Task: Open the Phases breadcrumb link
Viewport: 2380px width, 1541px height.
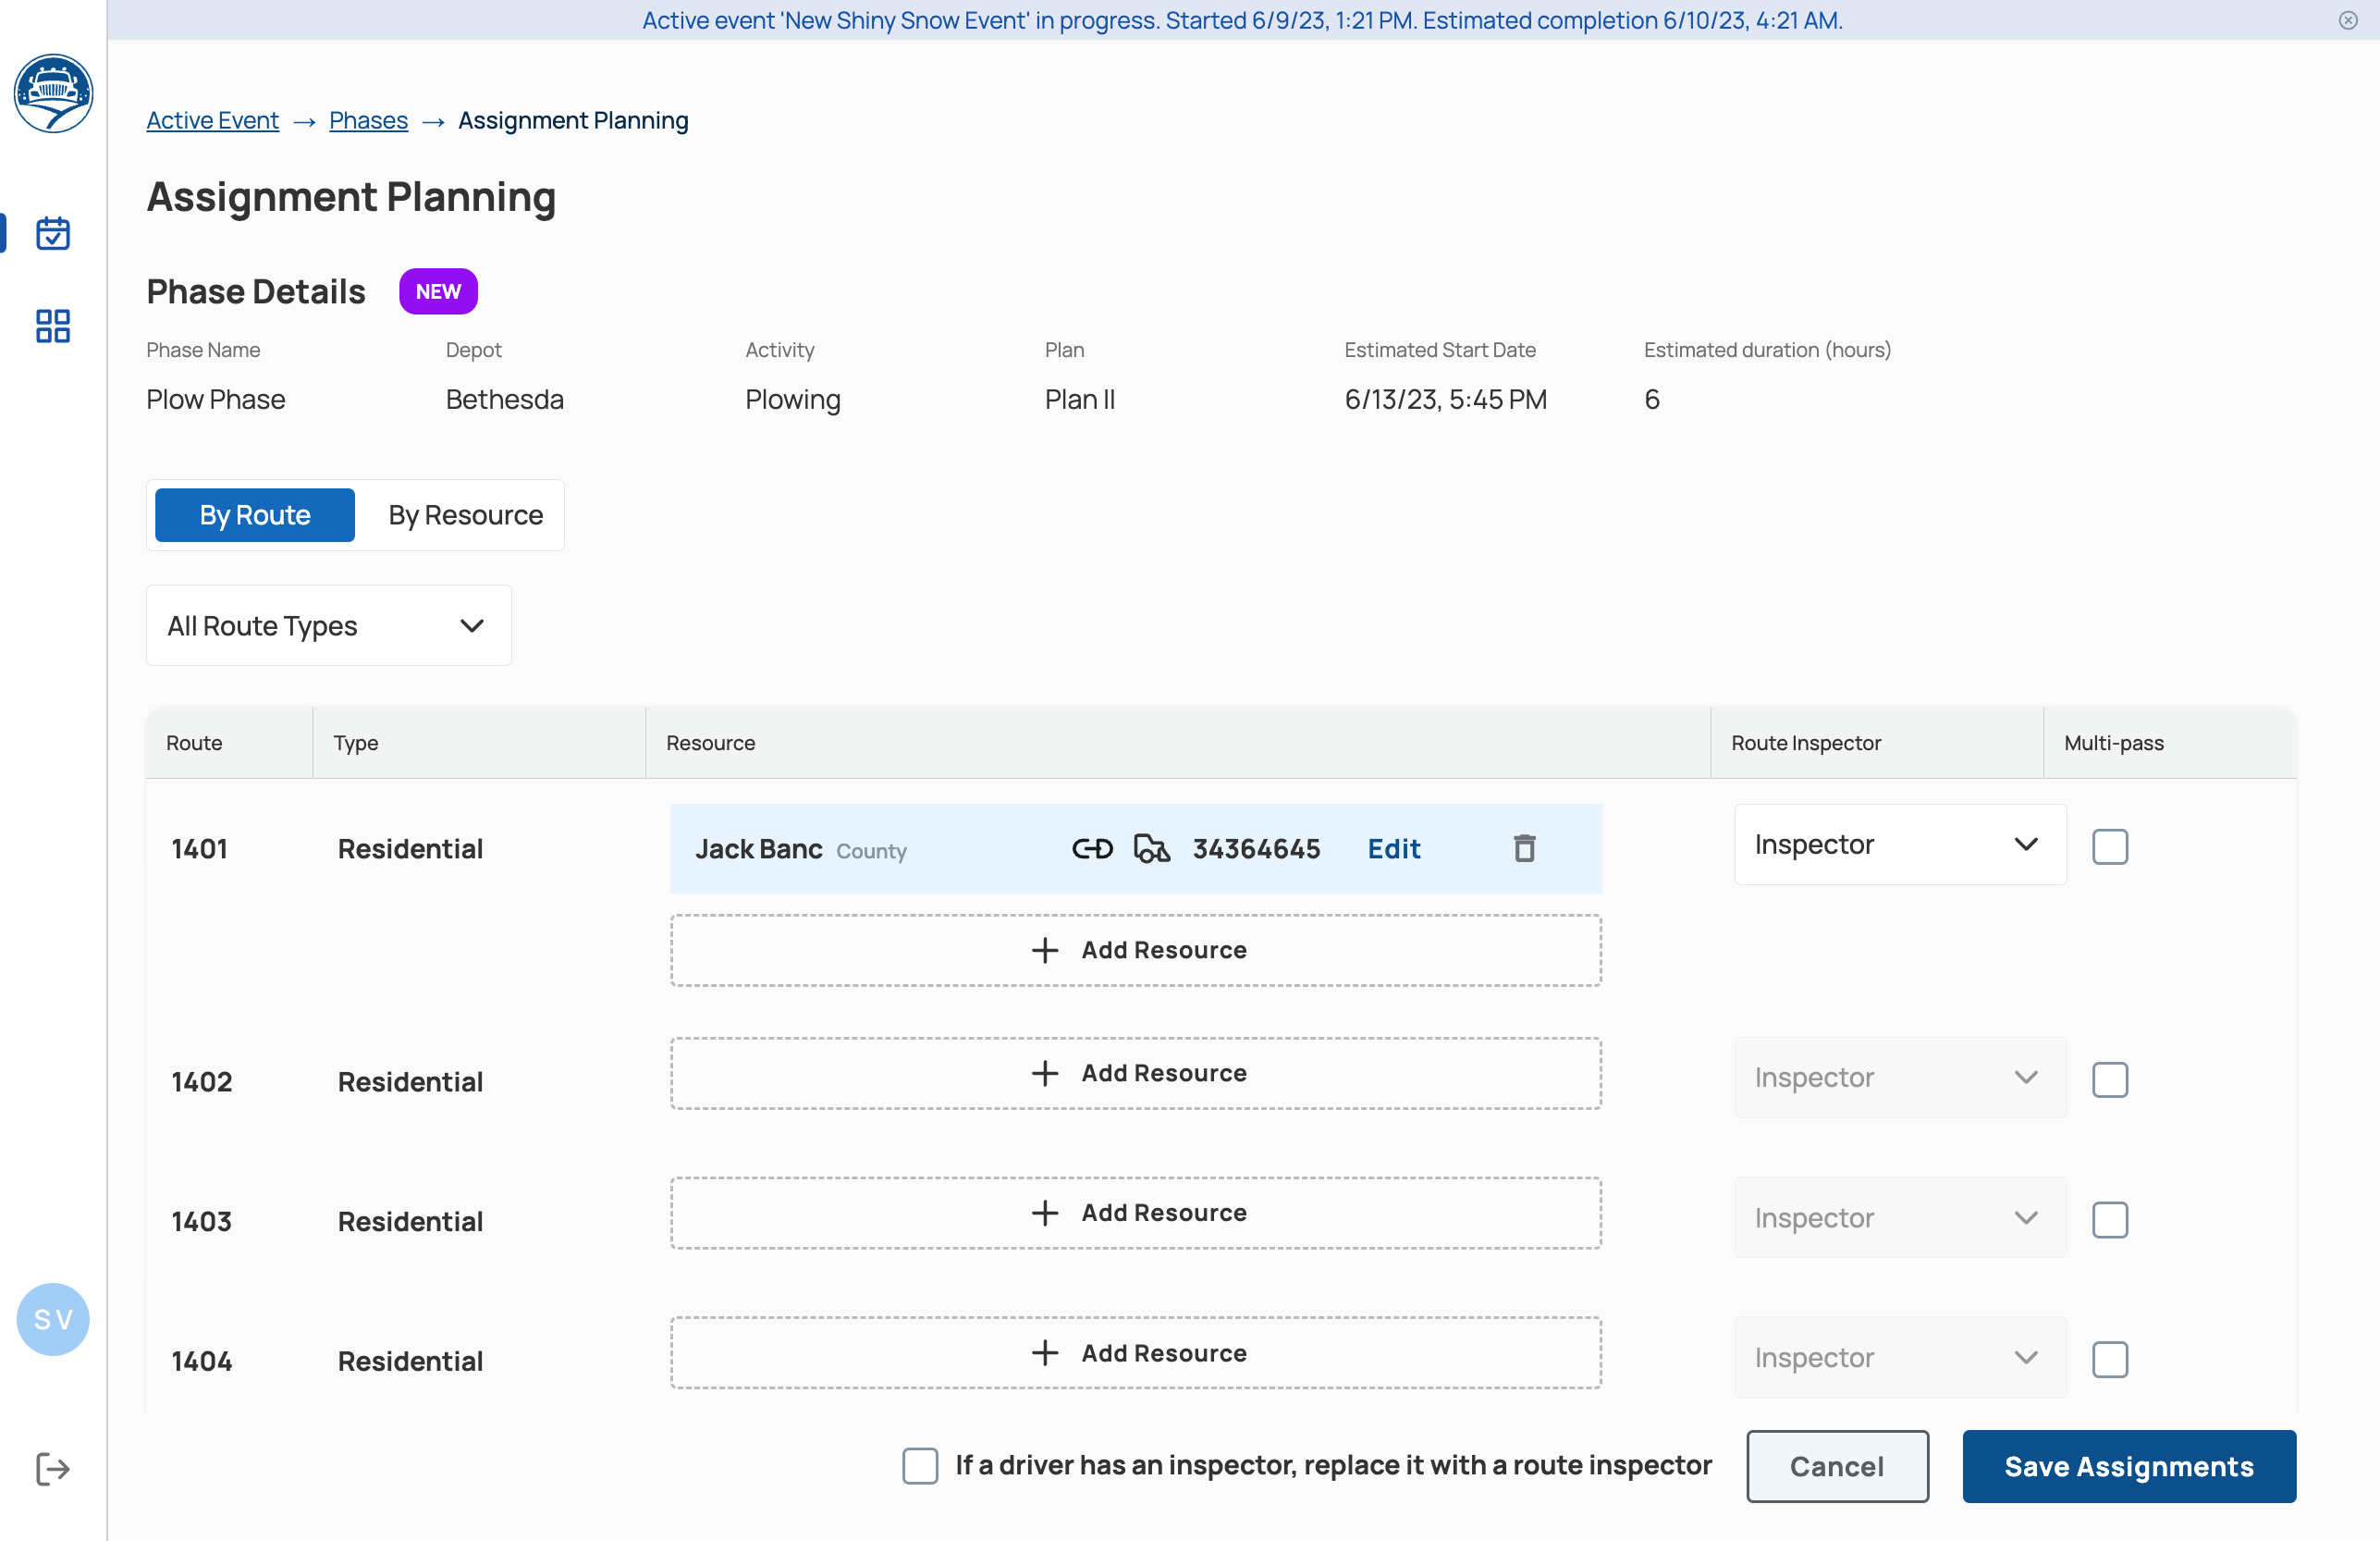Action: tap(368, 120)
